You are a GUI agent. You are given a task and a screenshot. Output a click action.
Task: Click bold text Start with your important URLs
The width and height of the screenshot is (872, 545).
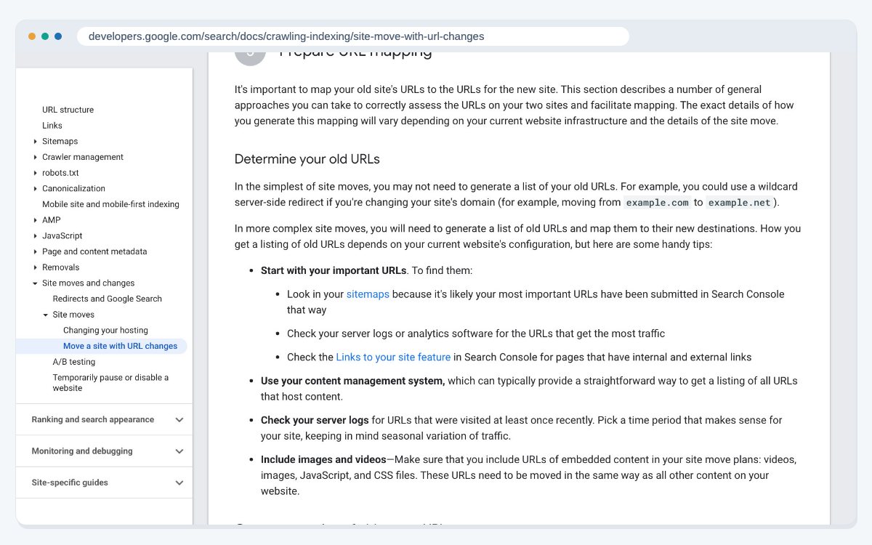tap(334, 270)
